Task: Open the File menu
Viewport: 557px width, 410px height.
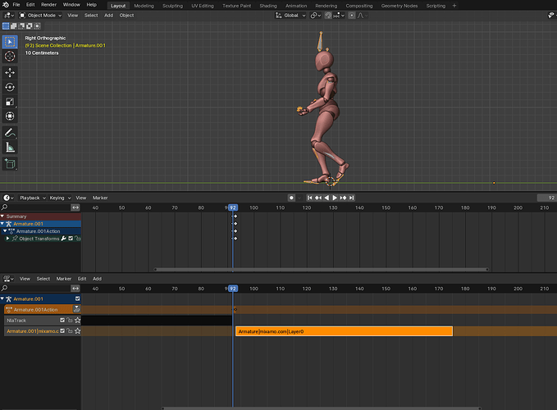Action: [x=16, y=5]
